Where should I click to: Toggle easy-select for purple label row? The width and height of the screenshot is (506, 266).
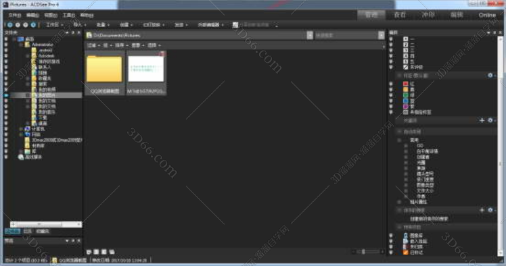[x=391, y=106]
